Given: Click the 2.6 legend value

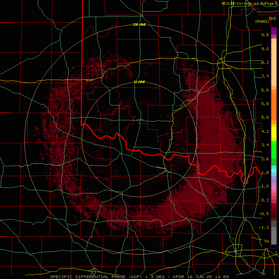Looking at the screenshot, I should pyautogui.click(x=265, y=159).
